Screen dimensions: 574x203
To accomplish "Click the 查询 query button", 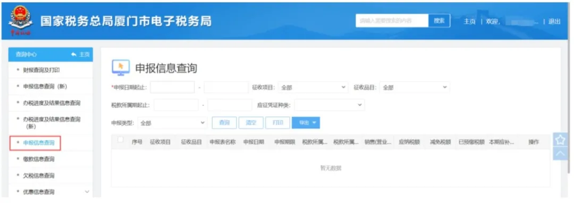I will coord(224,123).
